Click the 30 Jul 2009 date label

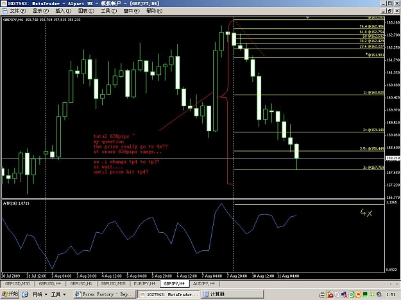pos(11,276)
